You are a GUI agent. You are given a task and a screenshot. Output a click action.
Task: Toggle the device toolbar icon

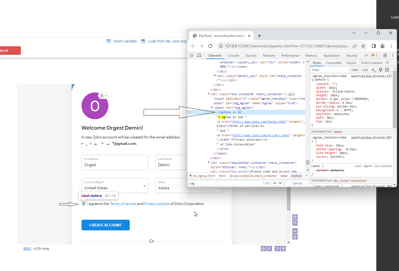[199, 55]
